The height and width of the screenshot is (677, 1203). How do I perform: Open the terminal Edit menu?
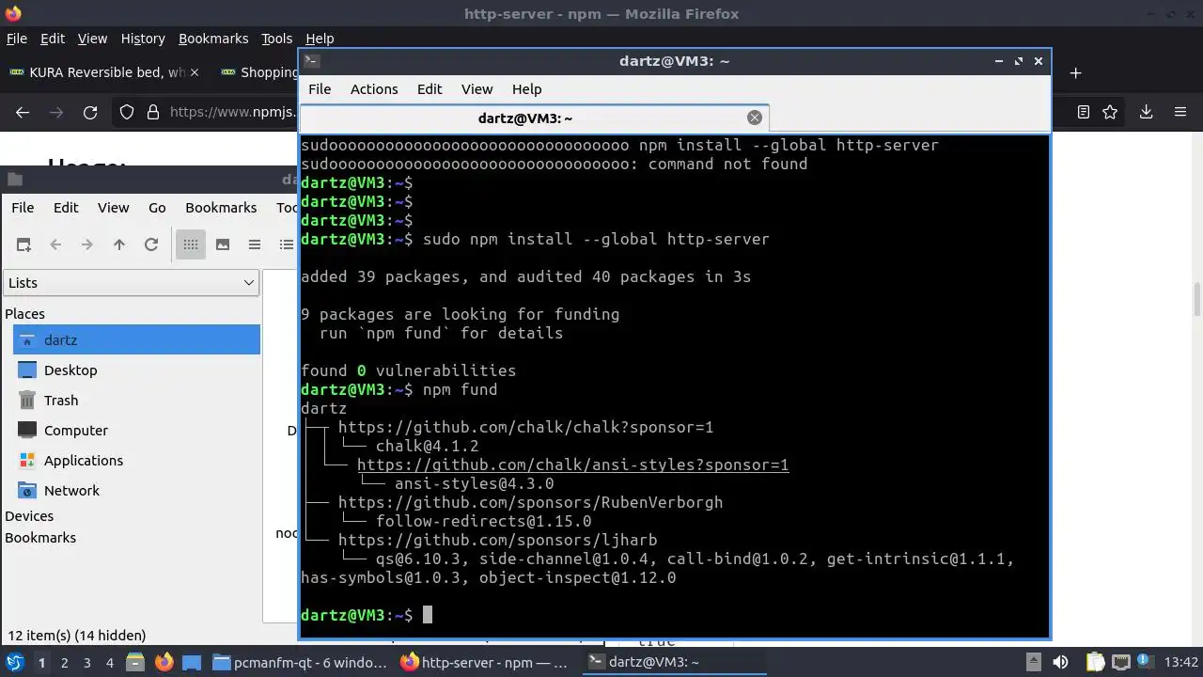430,89
